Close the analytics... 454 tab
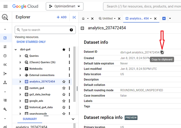The image size is (181, 128). point(155,18)
